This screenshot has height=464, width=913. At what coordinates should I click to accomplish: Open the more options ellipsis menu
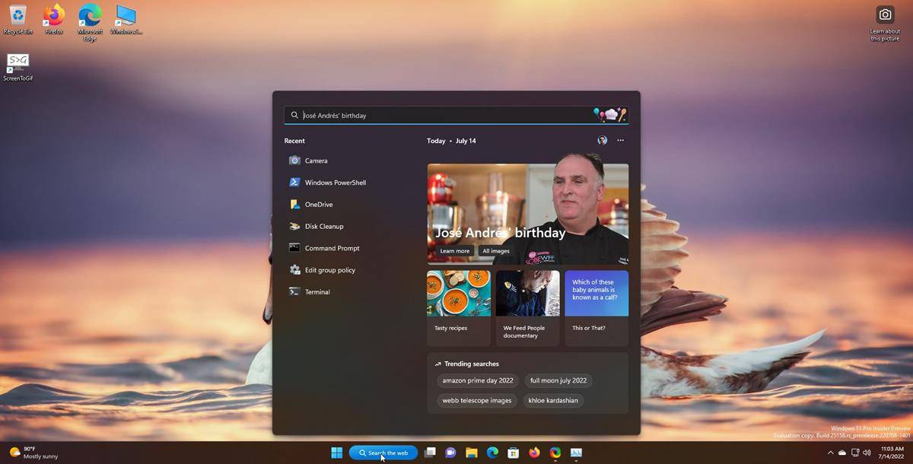click(621, 140)
